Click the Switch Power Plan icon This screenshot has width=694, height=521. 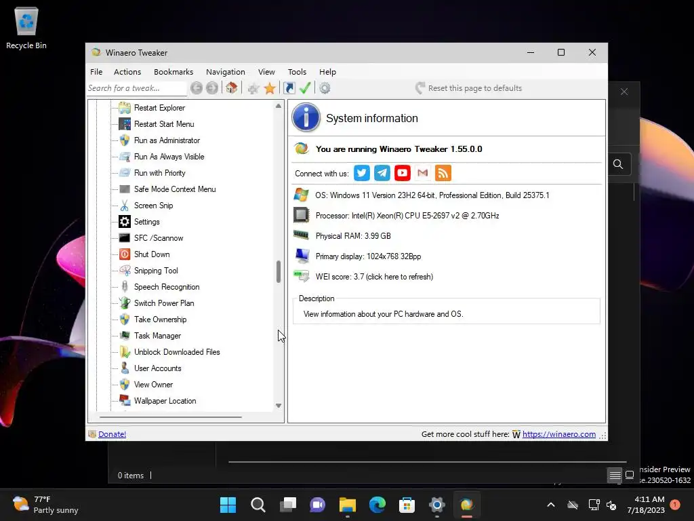pos(125,303)
